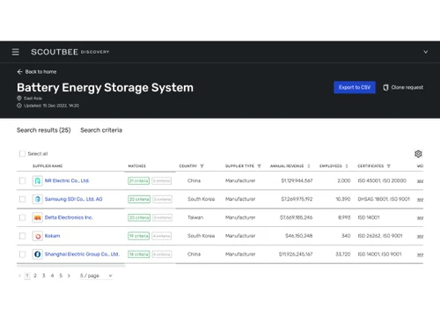Go to page 3
The height and width of the screenshot is (330, 440).
tap(44, 275)
